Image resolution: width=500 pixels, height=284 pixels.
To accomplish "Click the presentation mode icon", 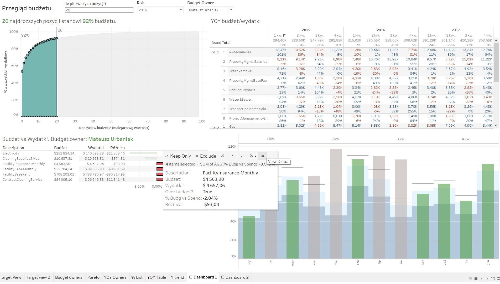I will [x=498, y=279].
